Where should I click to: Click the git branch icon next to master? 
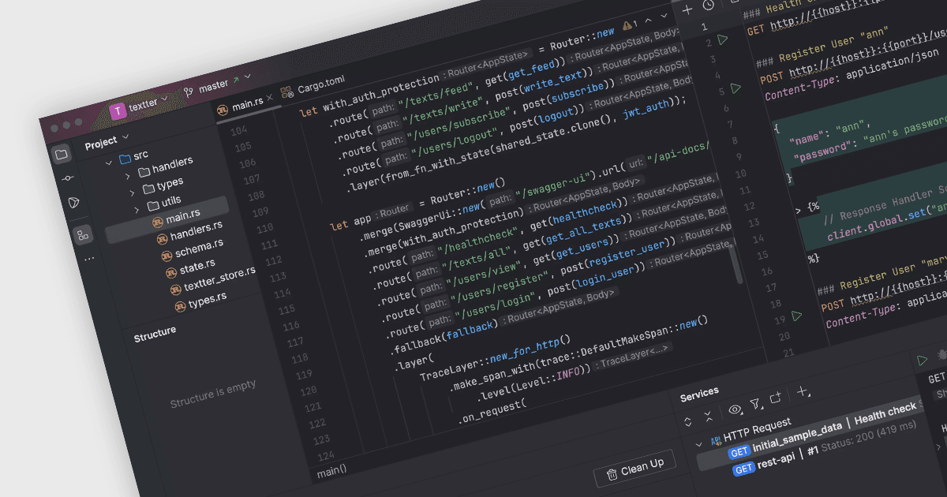coord(189,91)
